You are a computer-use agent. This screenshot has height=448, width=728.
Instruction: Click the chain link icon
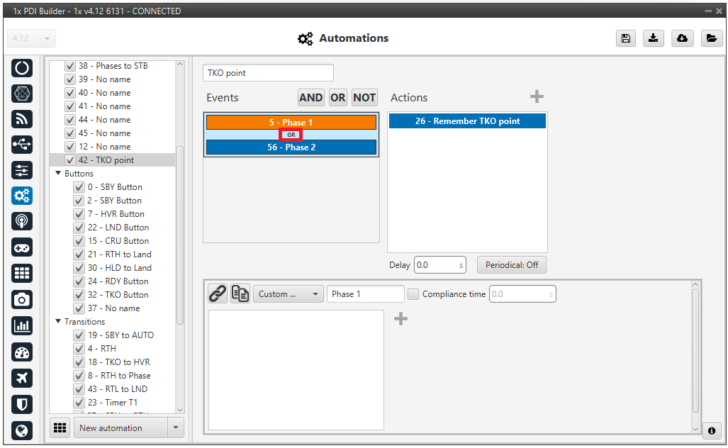tap(218, 293)
